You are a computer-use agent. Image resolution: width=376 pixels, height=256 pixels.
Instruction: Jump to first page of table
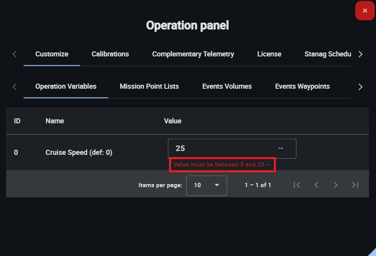(x=297, y=185)
